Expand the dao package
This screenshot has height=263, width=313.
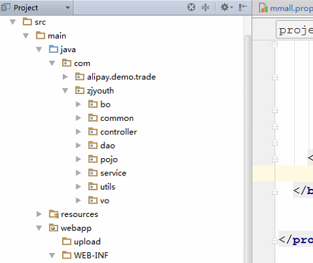(x=78, y=146)
